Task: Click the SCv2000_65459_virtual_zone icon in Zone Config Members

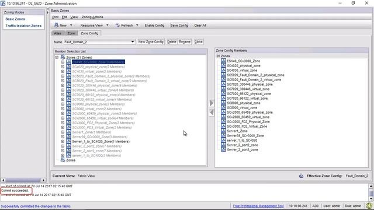Action: pyautogui.click(x=223, y=117)
